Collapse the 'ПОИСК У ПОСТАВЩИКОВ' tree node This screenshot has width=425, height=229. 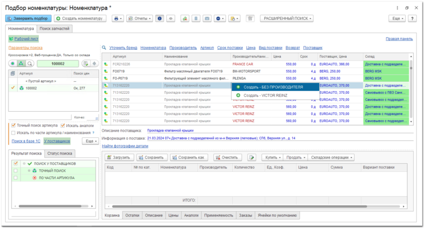[x=24, y=164]
